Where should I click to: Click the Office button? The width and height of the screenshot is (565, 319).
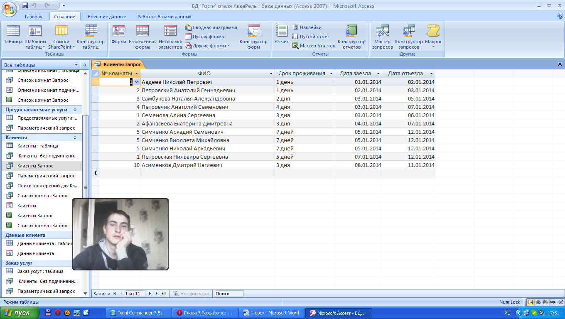tap(10, 8)
